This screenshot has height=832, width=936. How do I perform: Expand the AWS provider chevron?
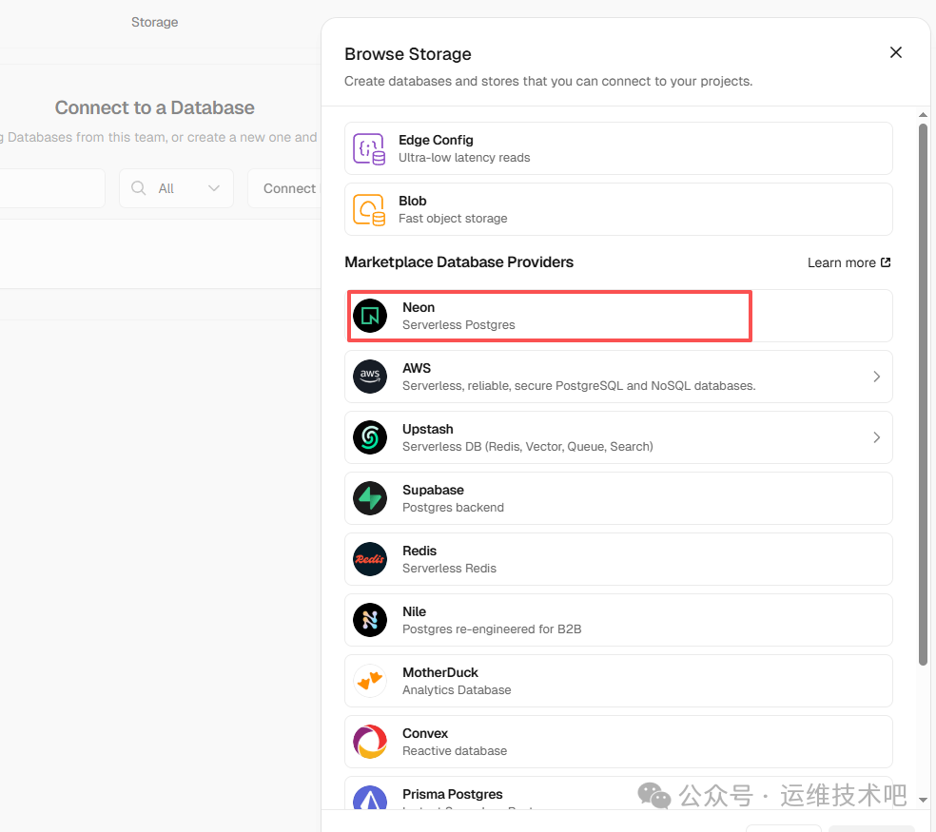point(876,377)
